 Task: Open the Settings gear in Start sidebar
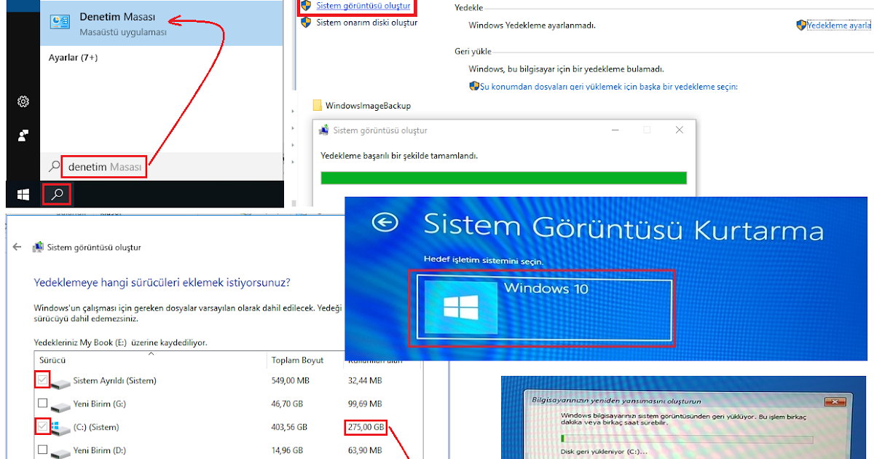(23, 101)
